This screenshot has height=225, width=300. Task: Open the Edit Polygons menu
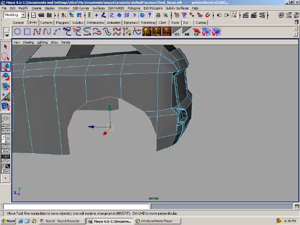153,8
